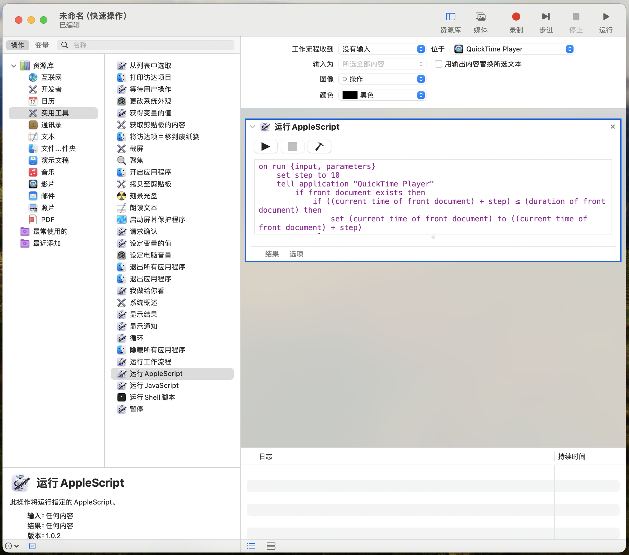Show the log list view icon

pyautogui.click(x=251, y=546)
